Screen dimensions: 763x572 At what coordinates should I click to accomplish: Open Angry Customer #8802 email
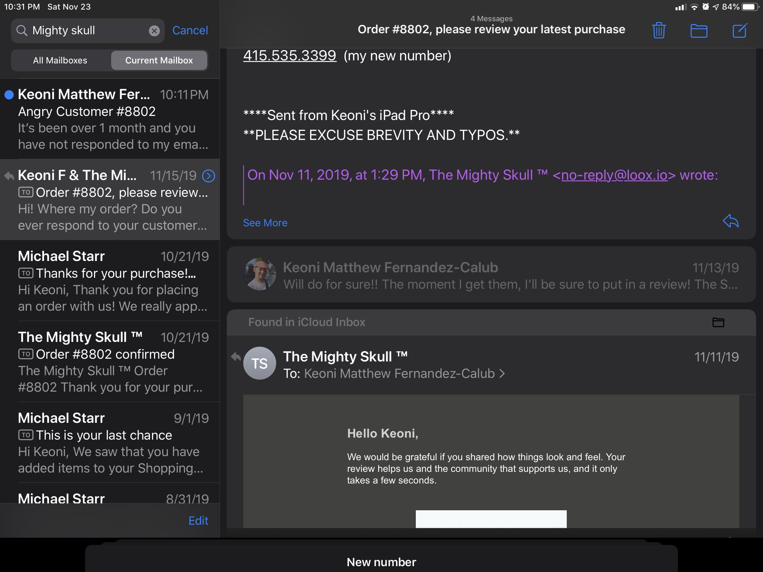(x=110, y=119)
